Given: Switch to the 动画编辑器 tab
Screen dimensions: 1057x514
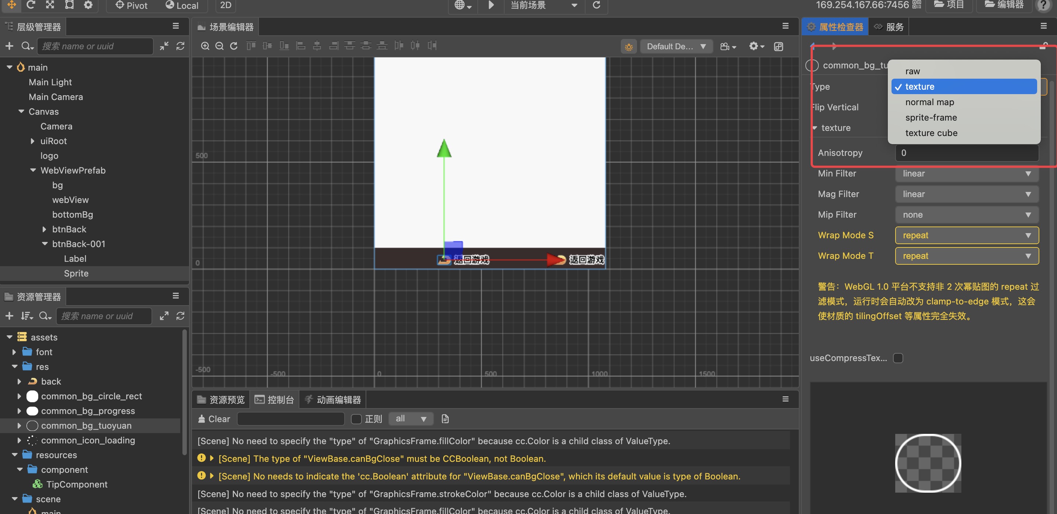Looking at the screenshot, I should pyautogui.click(x=333, y=400).
